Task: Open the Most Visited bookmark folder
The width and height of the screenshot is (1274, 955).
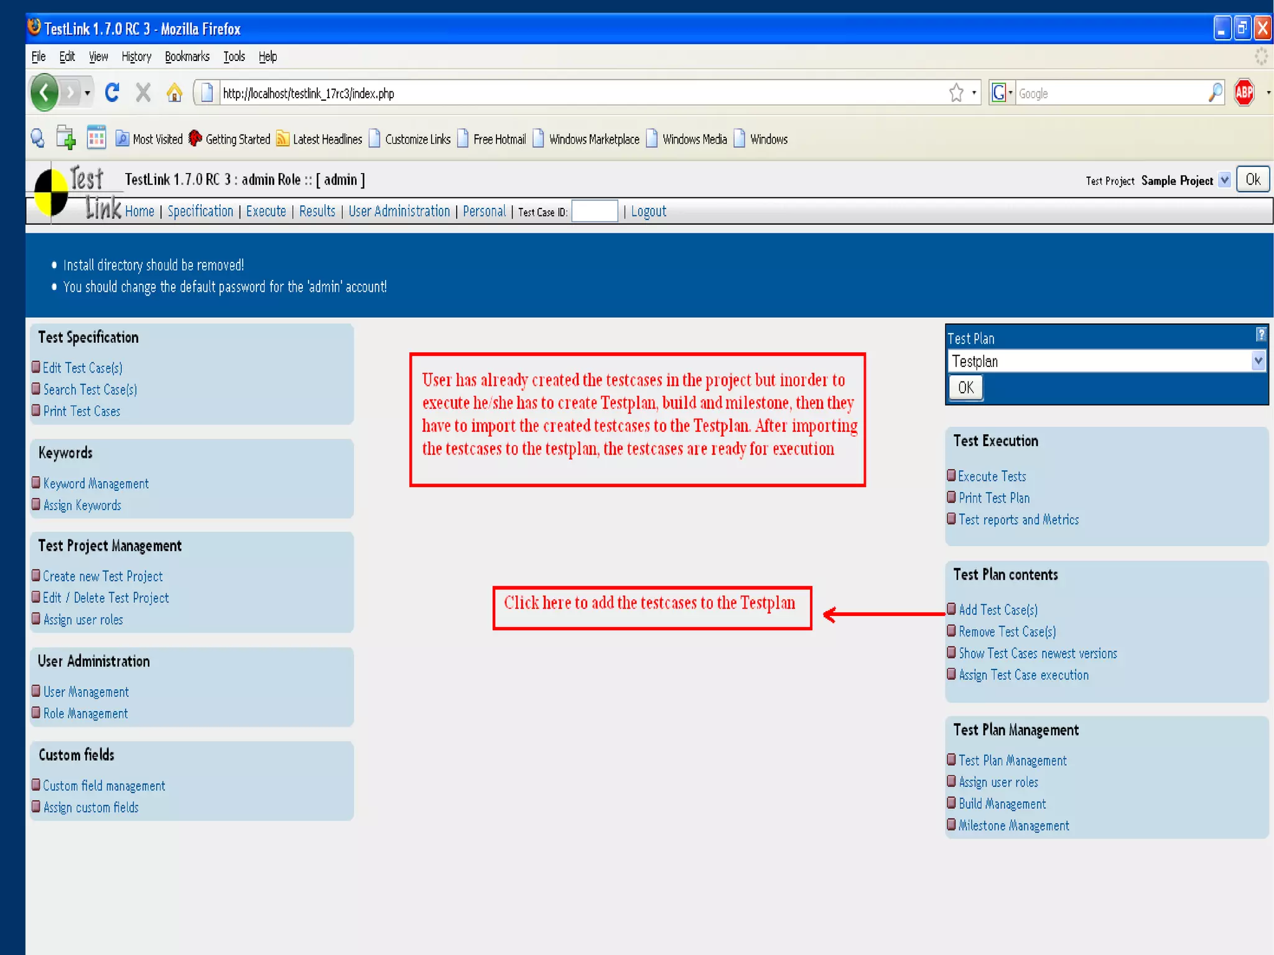Action: pos(149,139)
